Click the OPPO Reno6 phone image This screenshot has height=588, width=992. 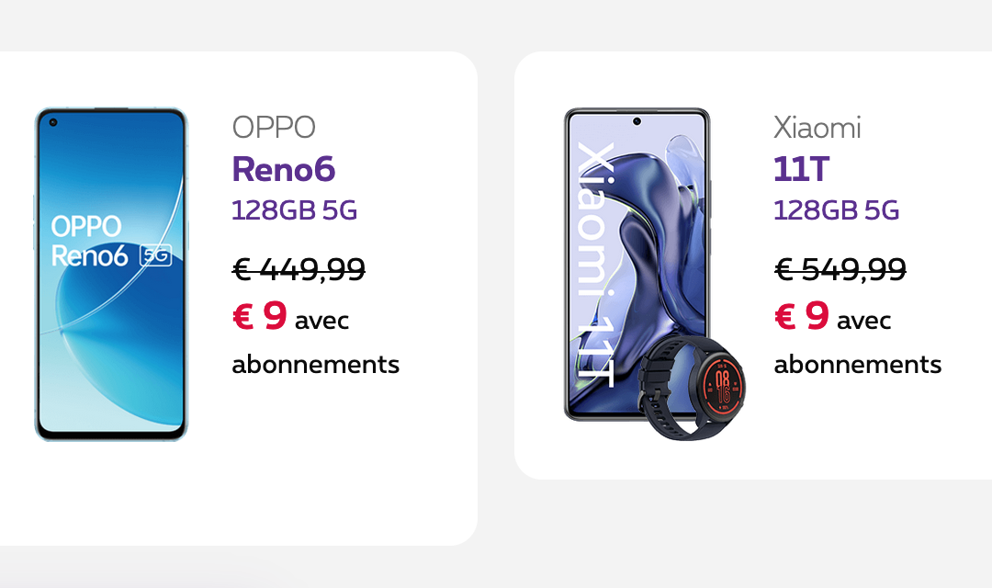(111, 274)
